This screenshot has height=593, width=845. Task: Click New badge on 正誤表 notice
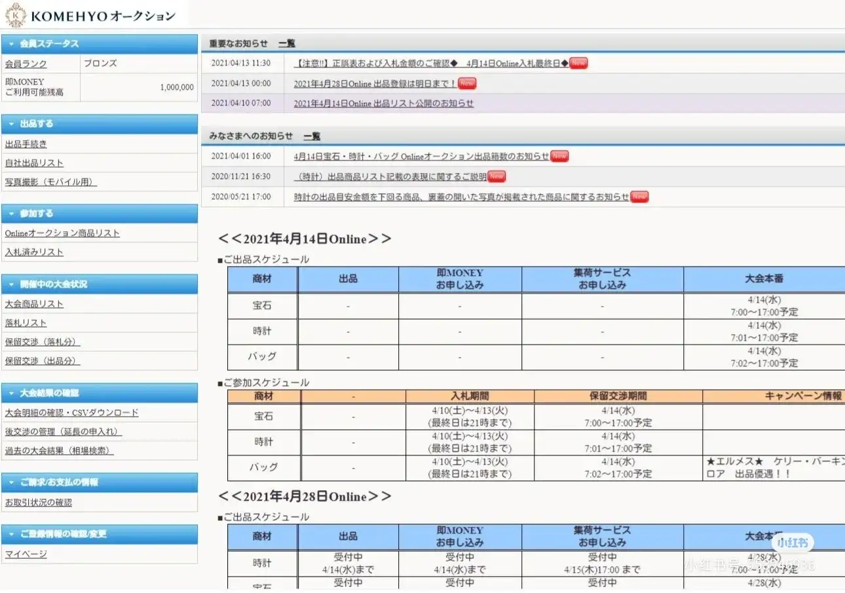point(578,63)
